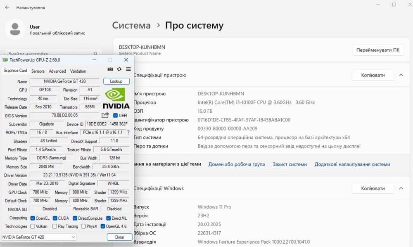Copy Windows specs with Копіювати
The image size is (413, 247).
[x=373, y=188]
